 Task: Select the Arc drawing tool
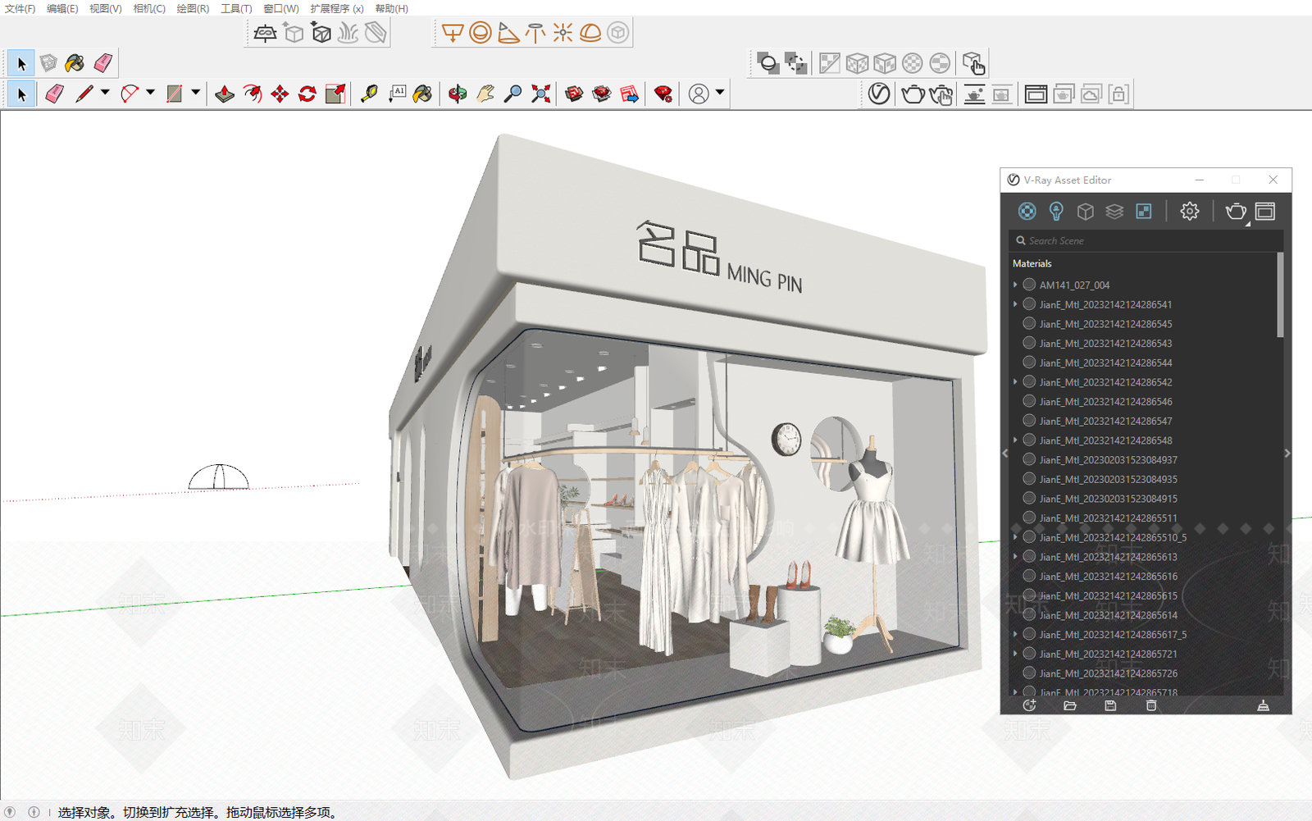point(130,94)
